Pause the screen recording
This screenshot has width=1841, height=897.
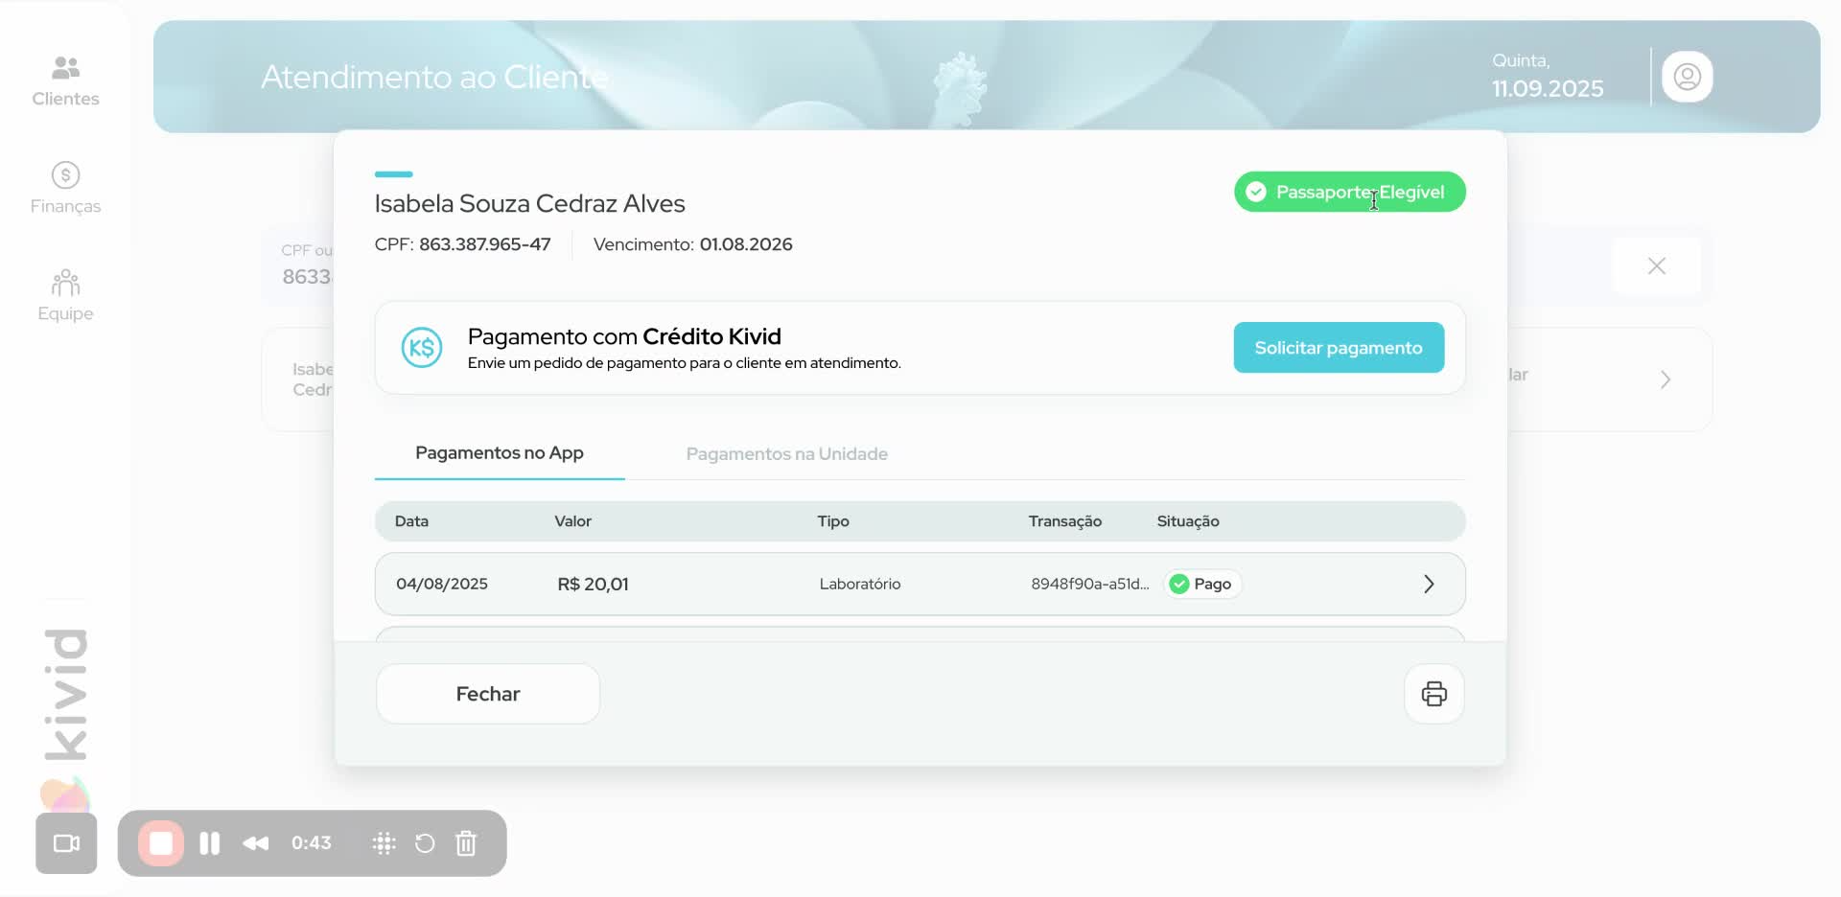[x=209, y=843]
